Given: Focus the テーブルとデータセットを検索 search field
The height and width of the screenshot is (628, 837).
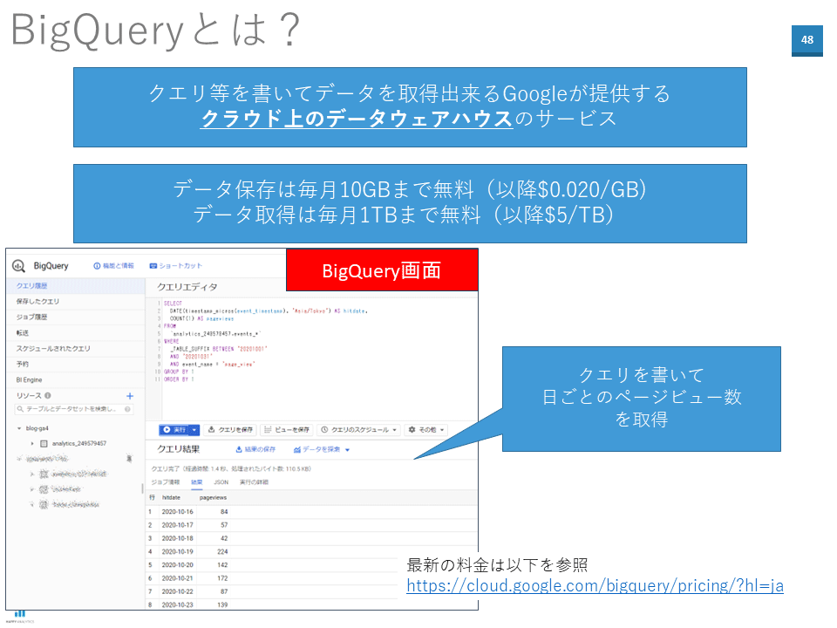Looking at the screenshot, I should coord(73,409).
